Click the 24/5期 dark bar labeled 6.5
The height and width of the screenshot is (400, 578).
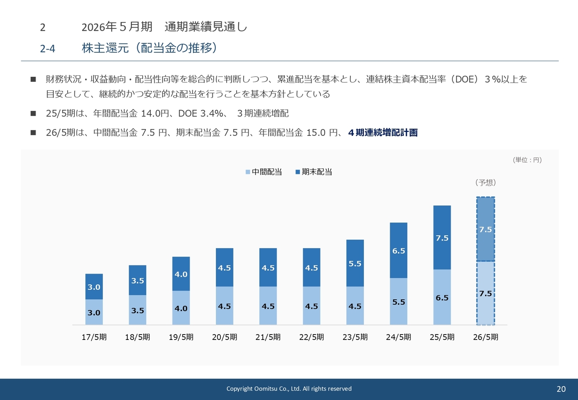coord(398,250)
